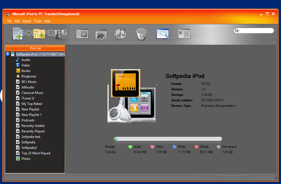This screenshot has width=281, height=184.
Task: Click the iPod List panel header
Action: [35, 48]
